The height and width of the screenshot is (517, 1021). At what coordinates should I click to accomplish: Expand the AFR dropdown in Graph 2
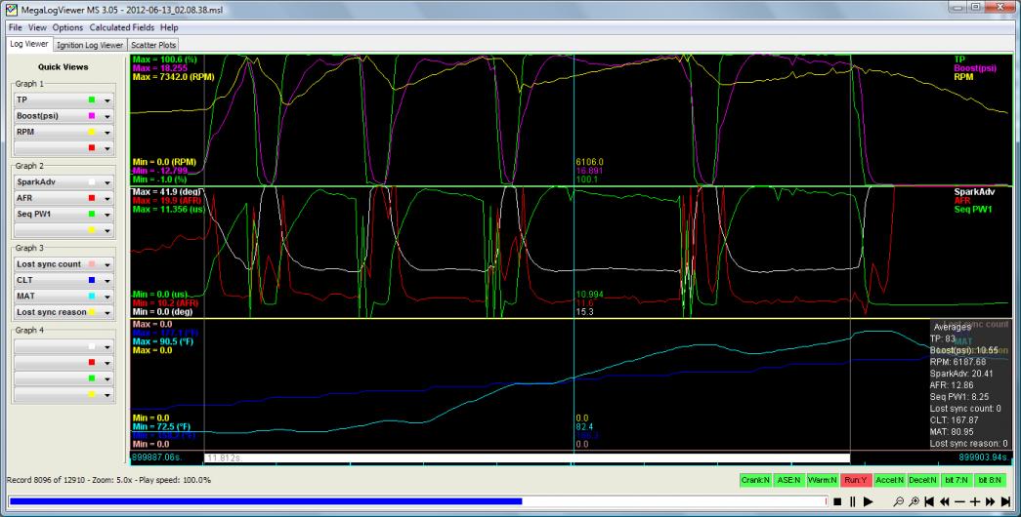tap(107, 197)
